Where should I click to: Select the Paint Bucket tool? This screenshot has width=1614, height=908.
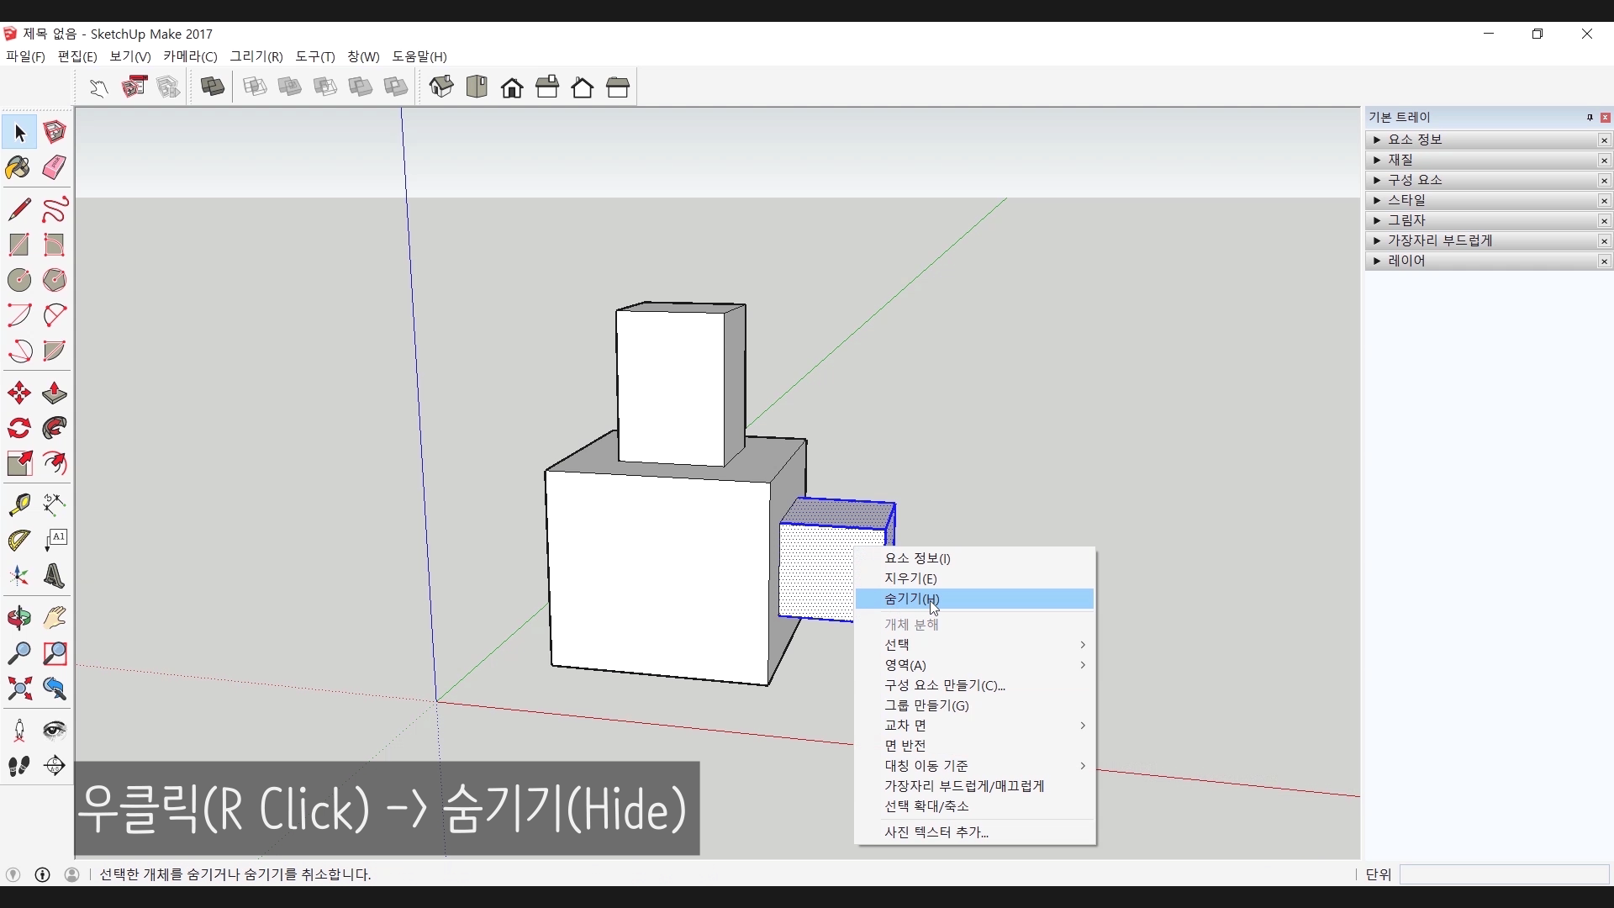click(18, 167)
